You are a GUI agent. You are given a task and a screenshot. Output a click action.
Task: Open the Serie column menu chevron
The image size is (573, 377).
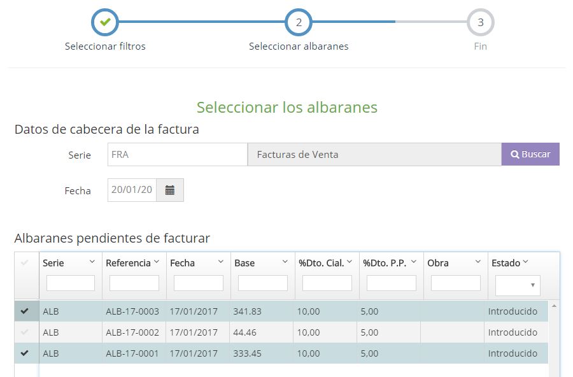tap(92, 262)
